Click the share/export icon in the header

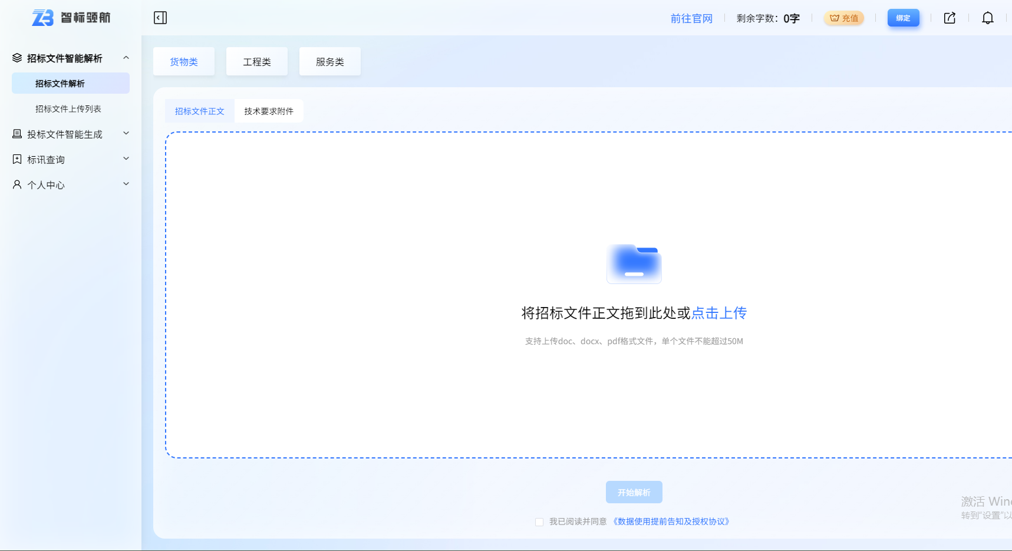point(950,18)
